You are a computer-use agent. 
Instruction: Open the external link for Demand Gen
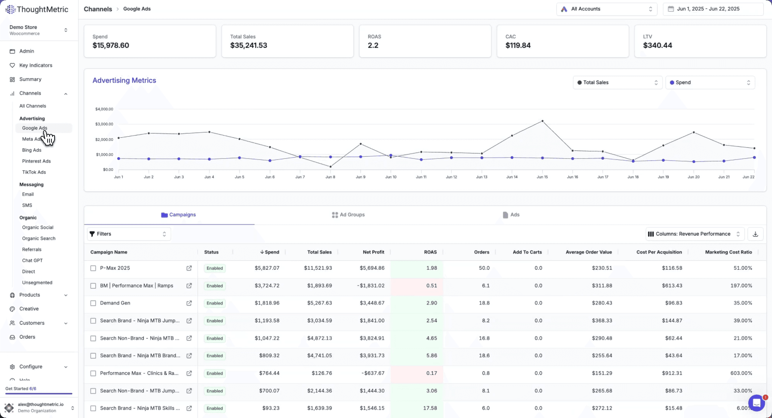point(189,303)
